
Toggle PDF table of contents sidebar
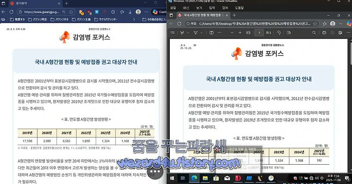pyautogui.click(x=172, y=33)
